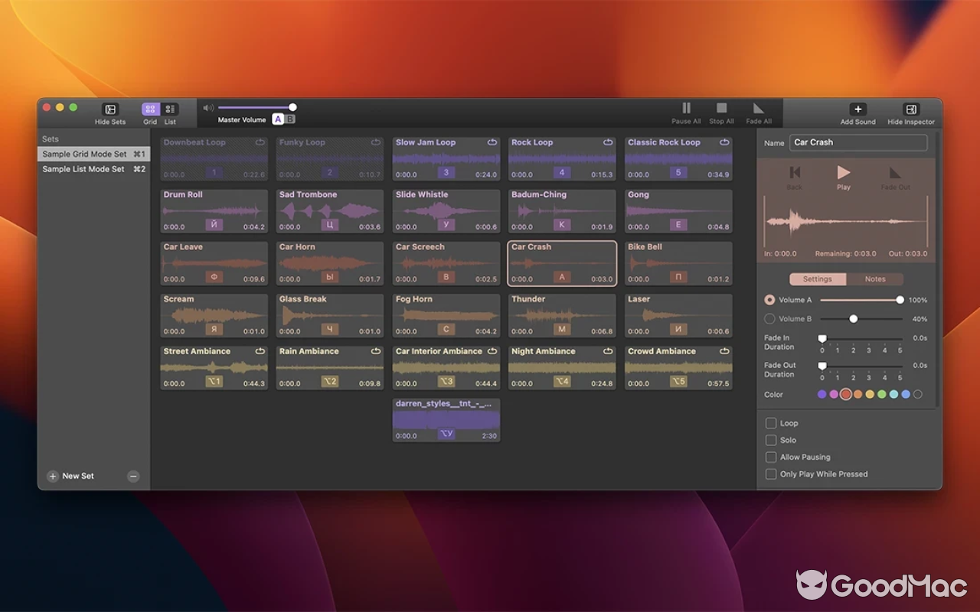Select the Settings tab
980x612 pixels.
click(x=818, y=278)
